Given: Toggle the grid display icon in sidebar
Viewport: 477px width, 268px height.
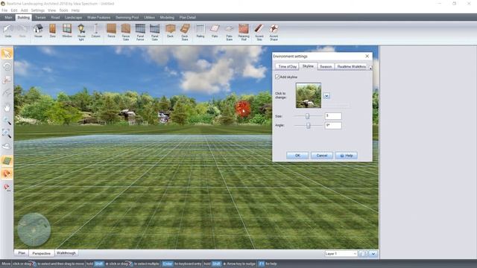Looking at the screenshot, I should coord(7,161).
